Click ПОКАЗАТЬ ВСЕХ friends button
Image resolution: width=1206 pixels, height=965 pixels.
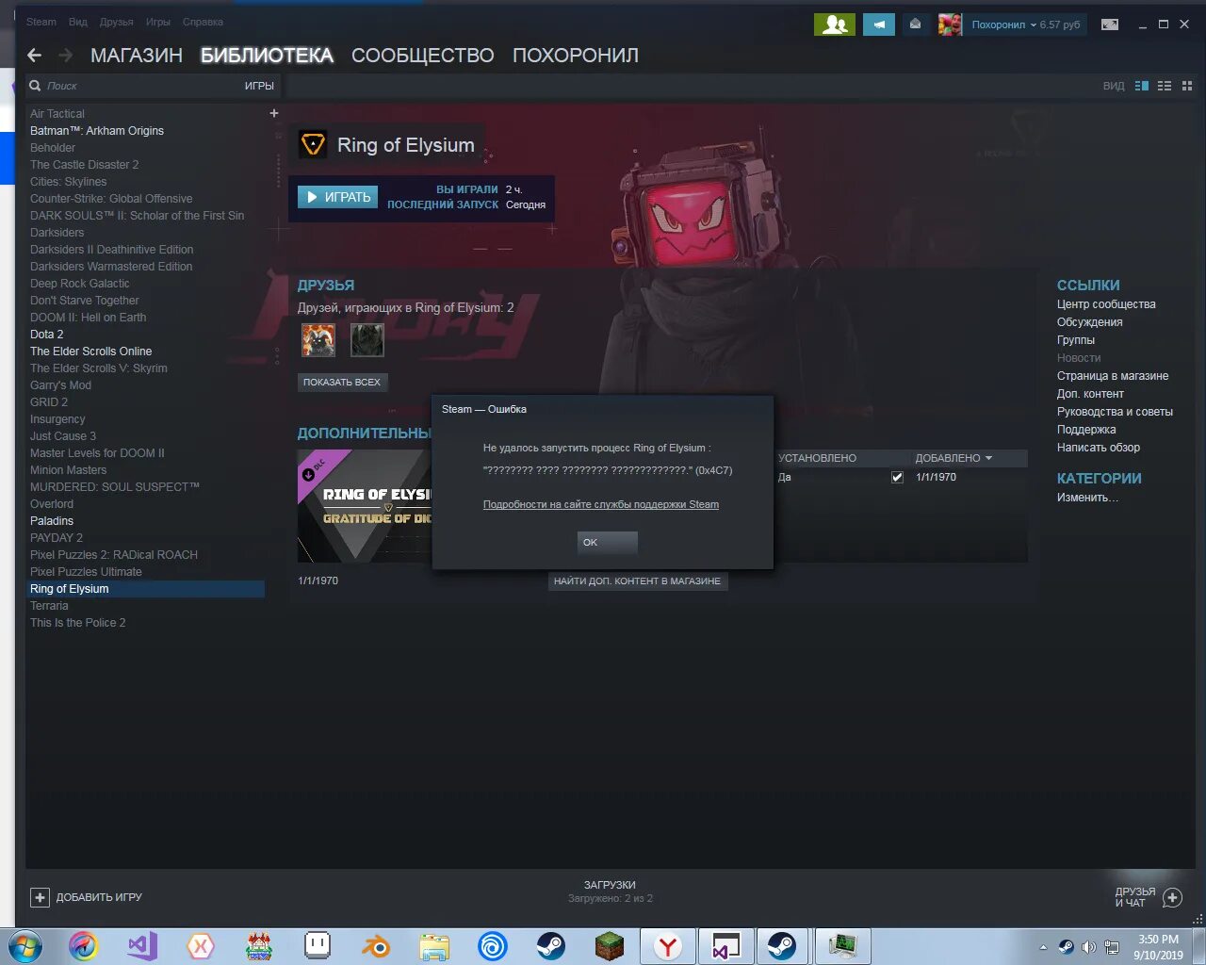342,382
